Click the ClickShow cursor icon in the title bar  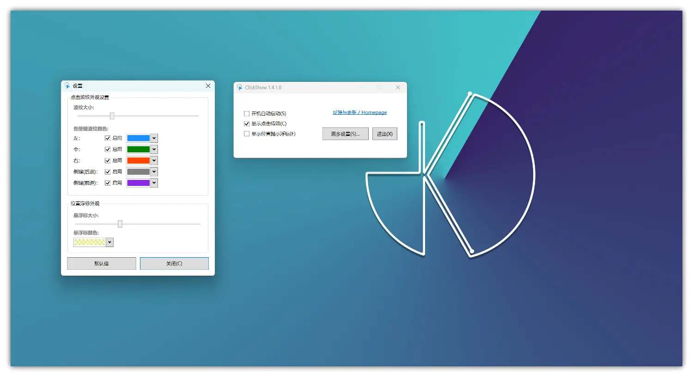239,87
